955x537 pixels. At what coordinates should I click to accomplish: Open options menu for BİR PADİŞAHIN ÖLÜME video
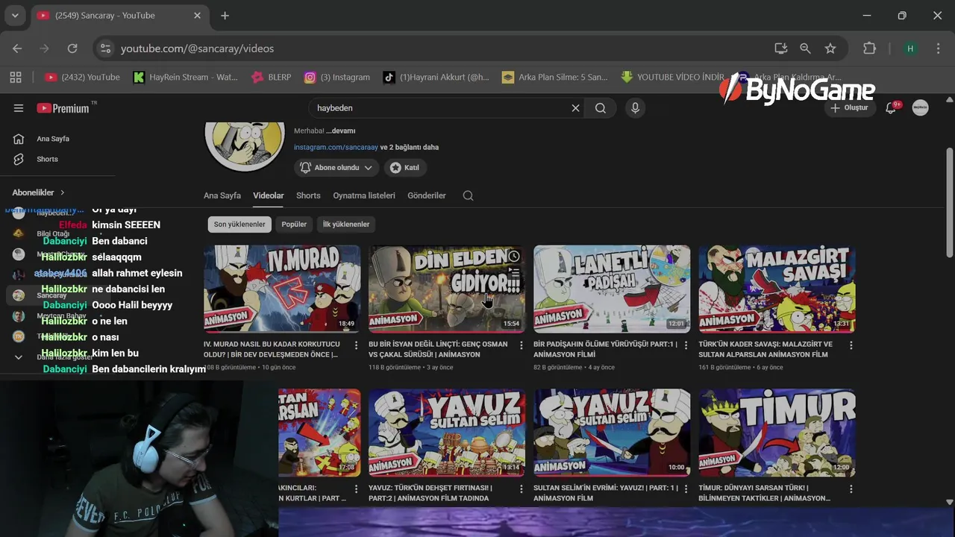tap(686, 345)
